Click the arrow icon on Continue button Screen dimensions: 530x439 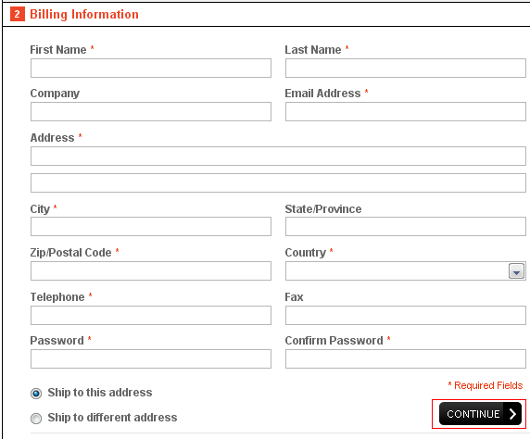[x=512, y=414]
